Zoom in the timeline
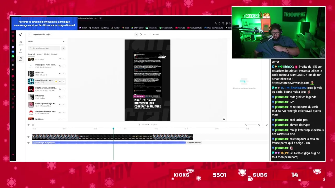335x188 pixels. coord(259,125)
